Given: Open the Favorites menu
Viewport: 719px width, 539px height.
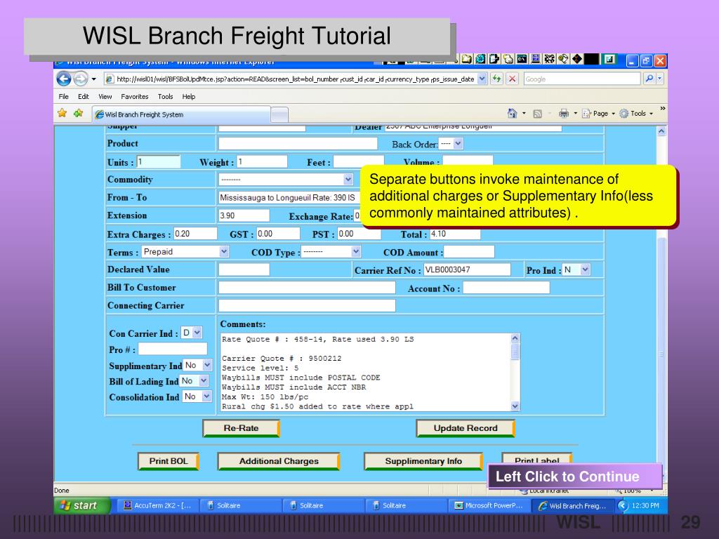Looking at the screenshot, I should tap(134, 97).
